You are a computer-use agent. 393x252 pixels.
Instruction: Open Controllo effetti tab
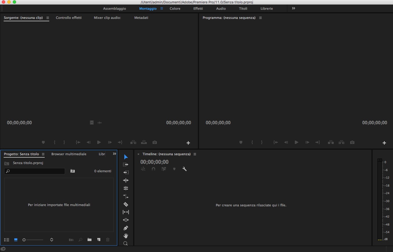pyautogui.click(x=69, y=18)
